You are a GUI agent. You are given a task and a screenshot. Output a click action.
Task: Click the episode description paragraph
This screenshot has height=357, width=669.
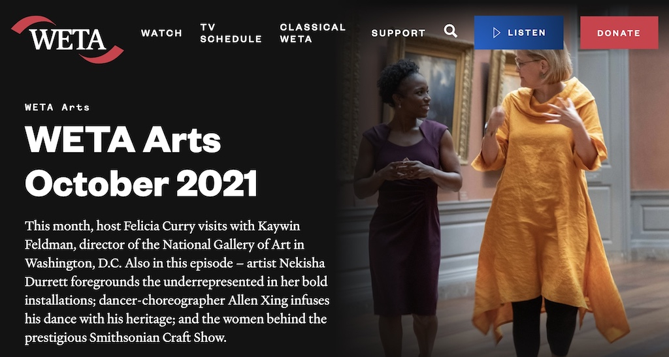click(x=177, y=281)
